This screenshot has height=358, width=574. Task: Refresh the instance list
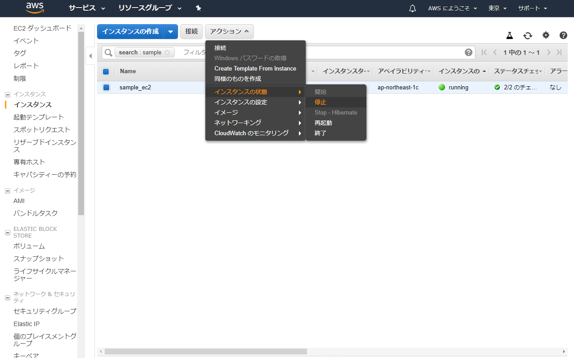pyautogui.click(x=528, y=35)
